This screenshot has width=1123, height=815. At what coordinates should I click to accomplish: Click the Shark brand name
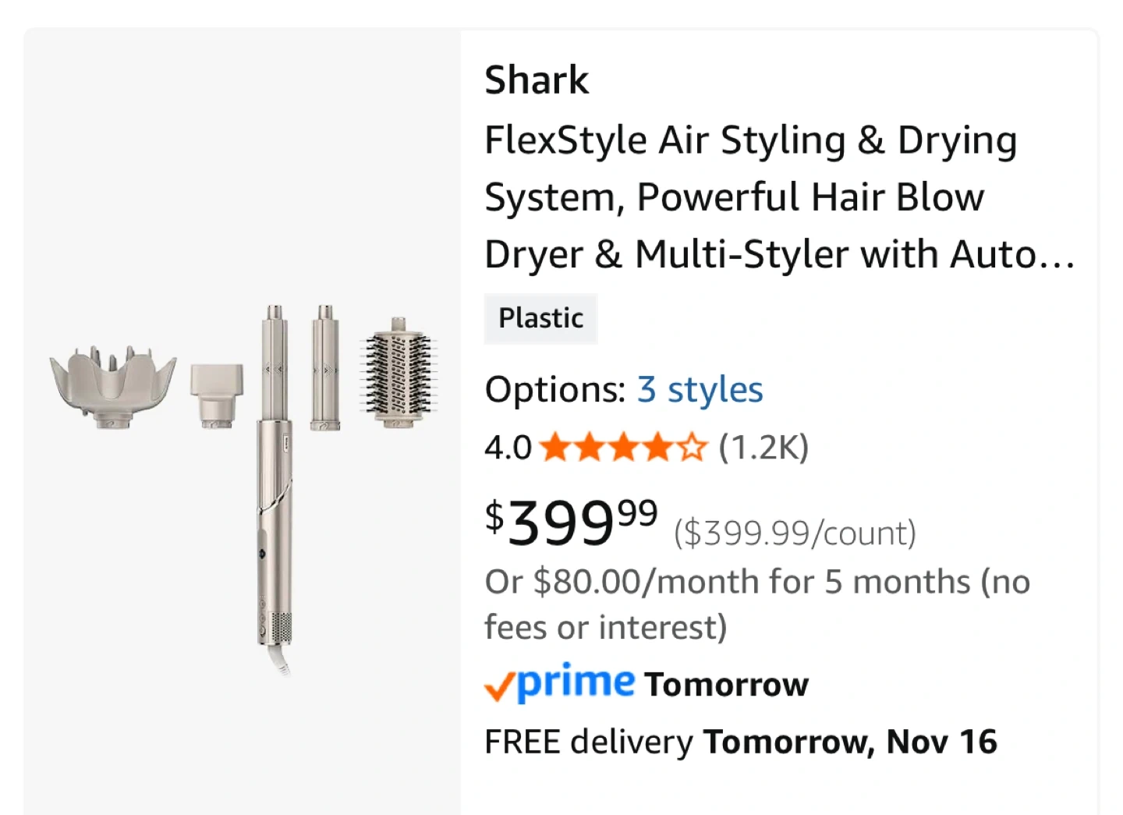tap(537, 80)
